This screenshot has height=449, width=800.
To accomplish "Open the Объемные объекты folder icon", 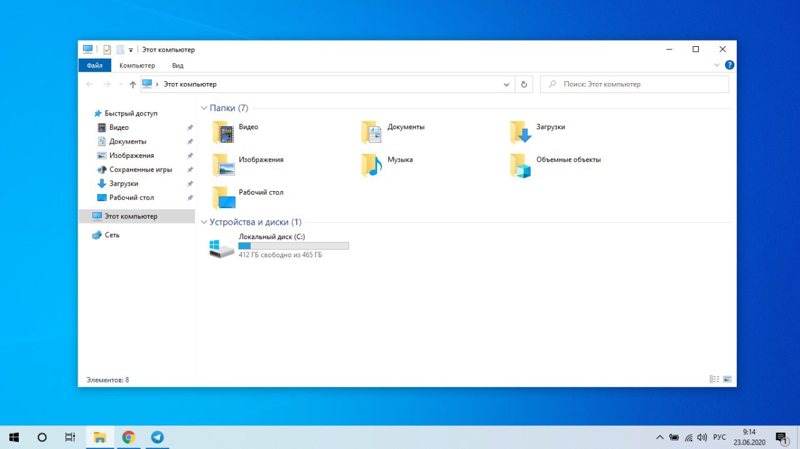I will pyautogui.click(x=520, y=165).
